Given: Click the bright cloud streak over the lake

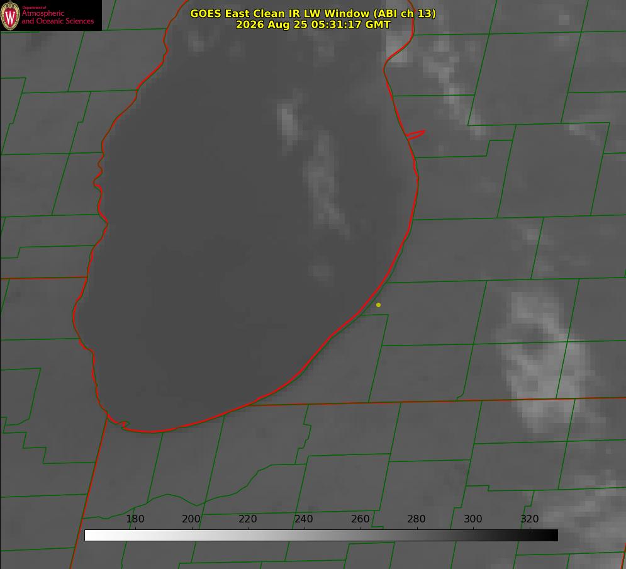Looking at the screenshot, I should tap(315, 172).
